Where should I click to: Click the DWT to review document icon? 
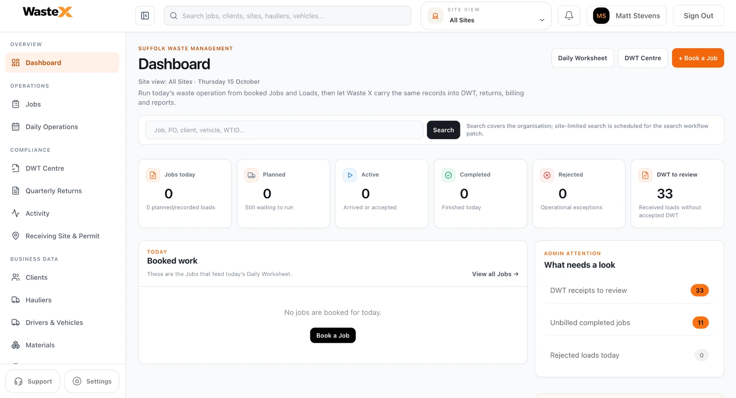click(x=645, y=175)
